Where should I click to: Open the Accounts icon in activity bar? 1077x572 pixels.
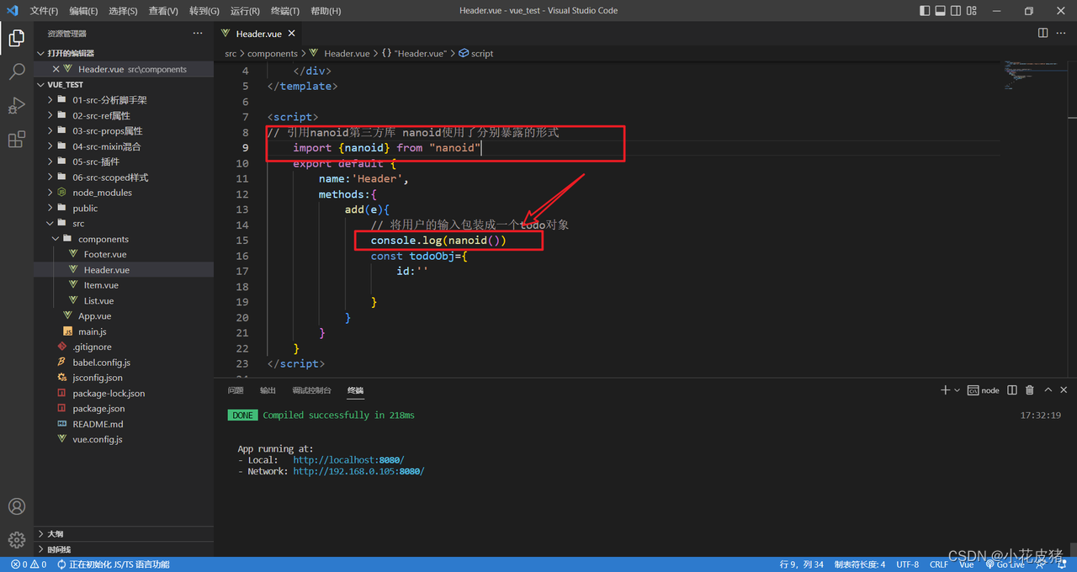(x=16, y=506)
